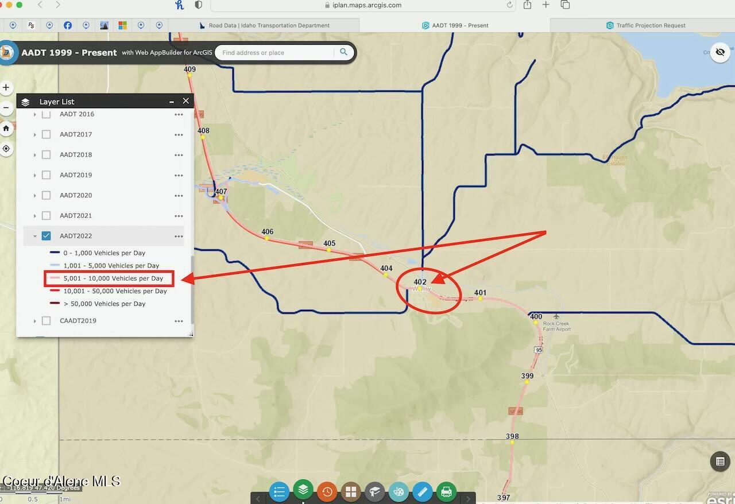The image size is (735, 504).
Task: Click the My Location button
Action: [6, 149]
